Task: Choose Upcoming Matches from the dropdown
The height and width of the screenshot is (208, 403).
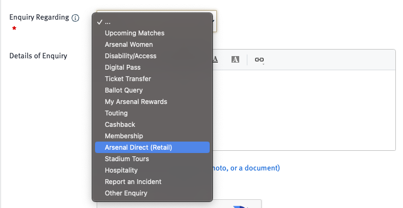Action: pos(152,33)
